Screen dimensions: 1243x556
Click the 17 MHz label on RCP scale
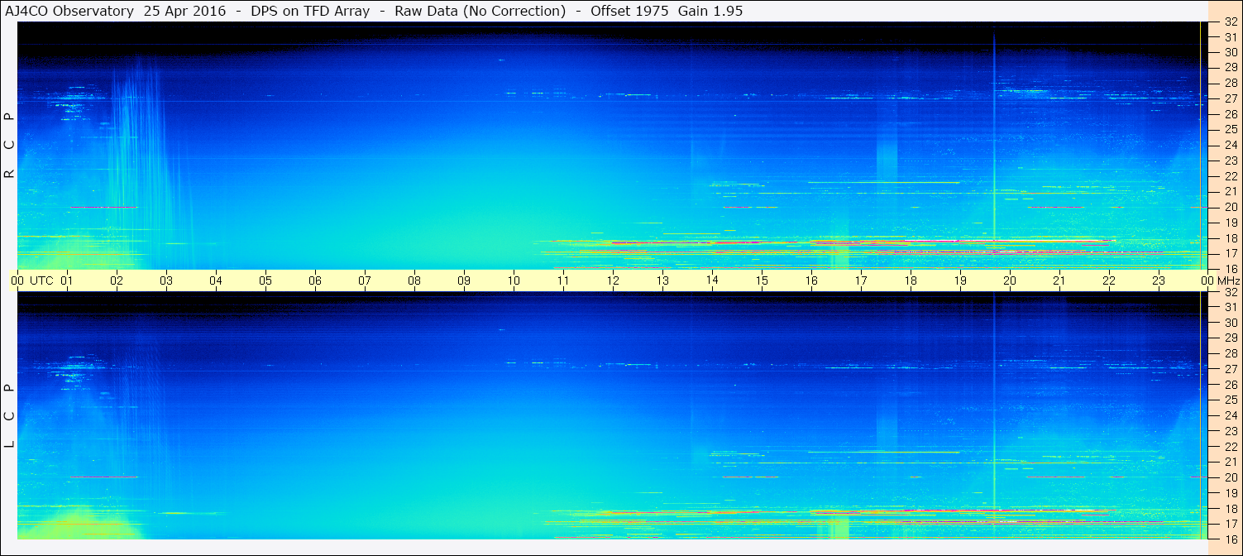pyautogui.click(x=1230, y=253)
